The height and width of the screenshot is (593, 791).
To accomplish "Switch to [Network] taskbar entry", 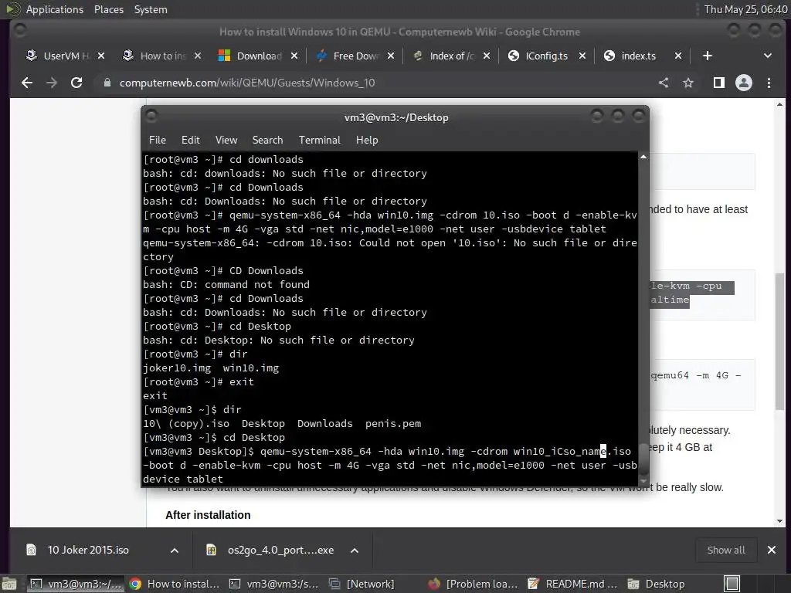I will click(375, 584).
